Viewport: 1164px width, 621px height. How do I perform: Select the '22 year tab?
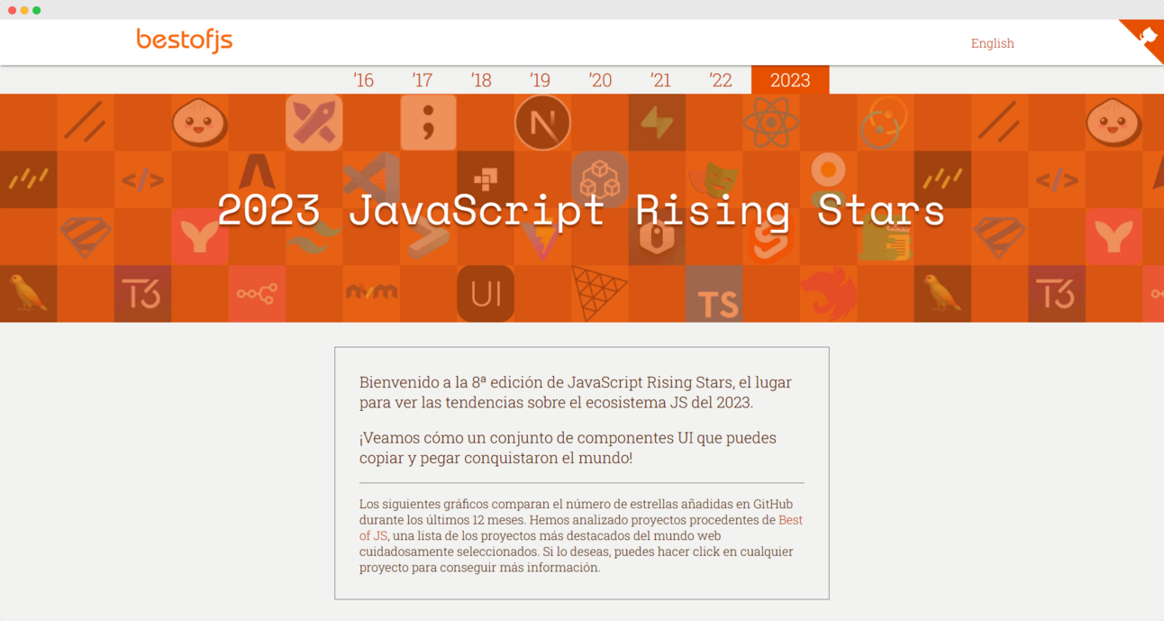(721, 79)
